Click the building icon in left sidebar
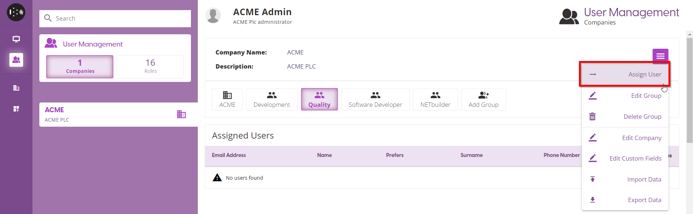 pos(16,88)
